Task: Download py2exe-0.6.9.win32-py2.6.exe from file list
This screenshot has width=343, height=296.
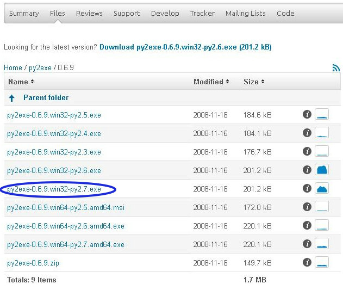Action: 54,170
